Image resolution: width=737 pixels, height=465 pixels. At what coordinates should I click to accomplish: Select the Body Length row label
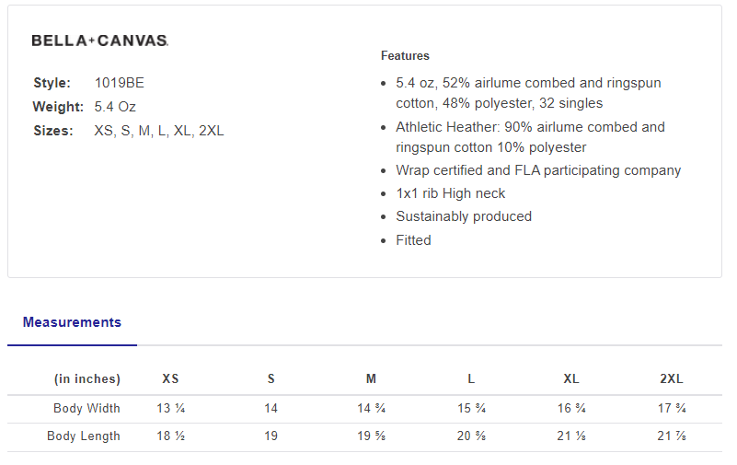tap(84, 436)
